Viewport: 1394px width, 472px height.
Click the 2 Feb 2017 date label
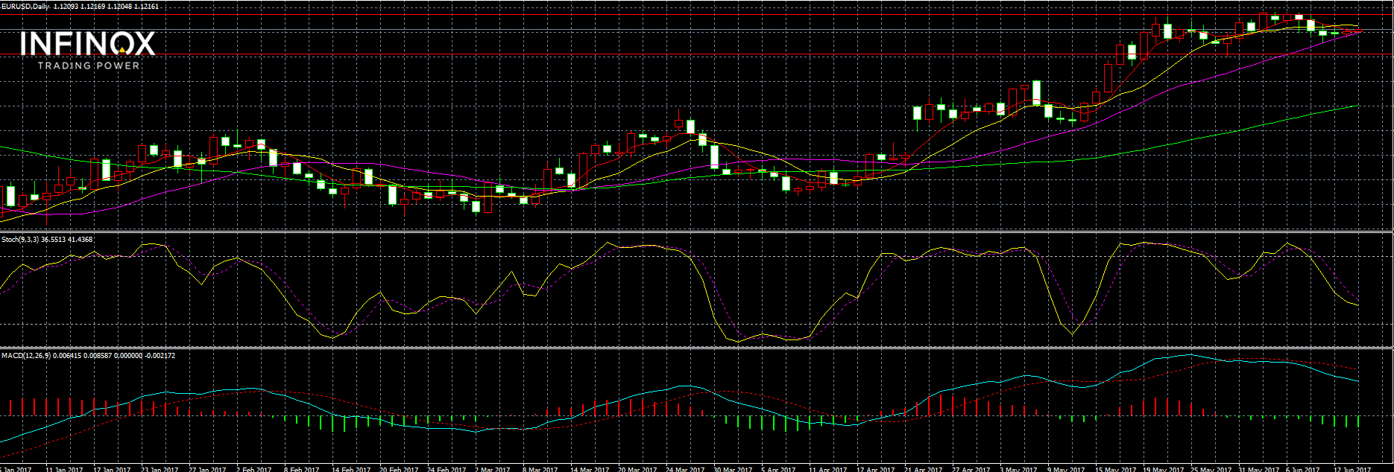click(x=253, y=469)
